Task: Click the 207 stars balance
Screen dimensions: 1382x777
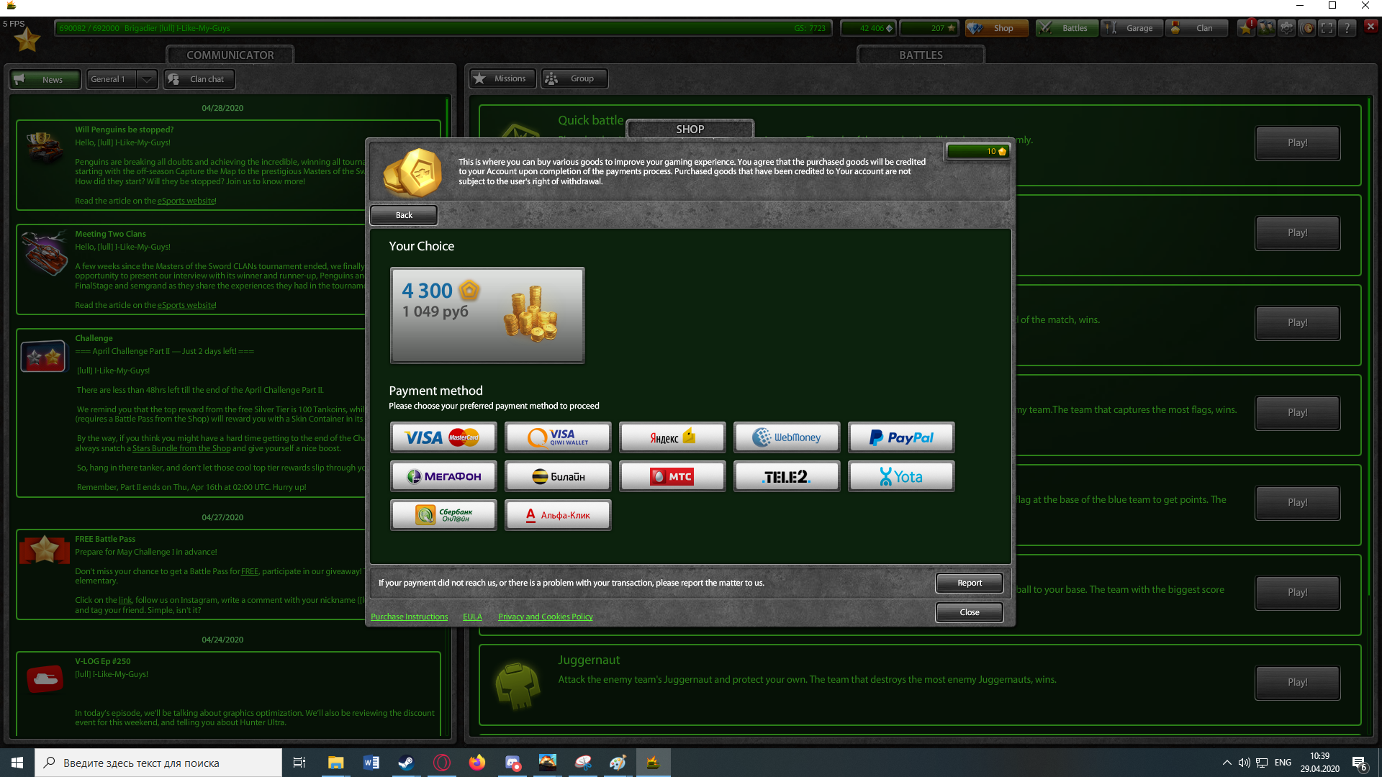Action: (x=929, y=28)
